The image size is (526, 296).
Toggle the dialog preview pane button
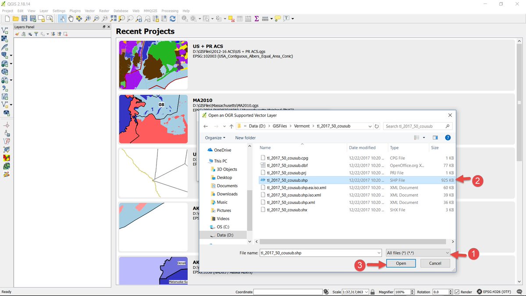[x=435, y=138]
